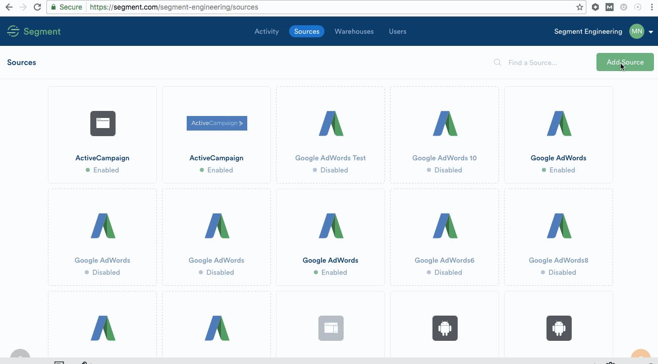Click the magnifying glass search icon
The height and width of the screenshot is (364, 658).
click(498, 63)
